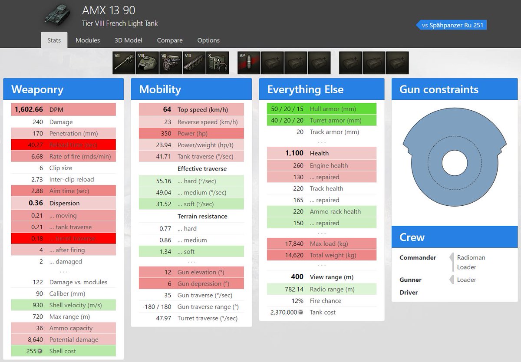Select the Aim time (sec) row
Screen dimensions: 521x362
coord(63,191)
